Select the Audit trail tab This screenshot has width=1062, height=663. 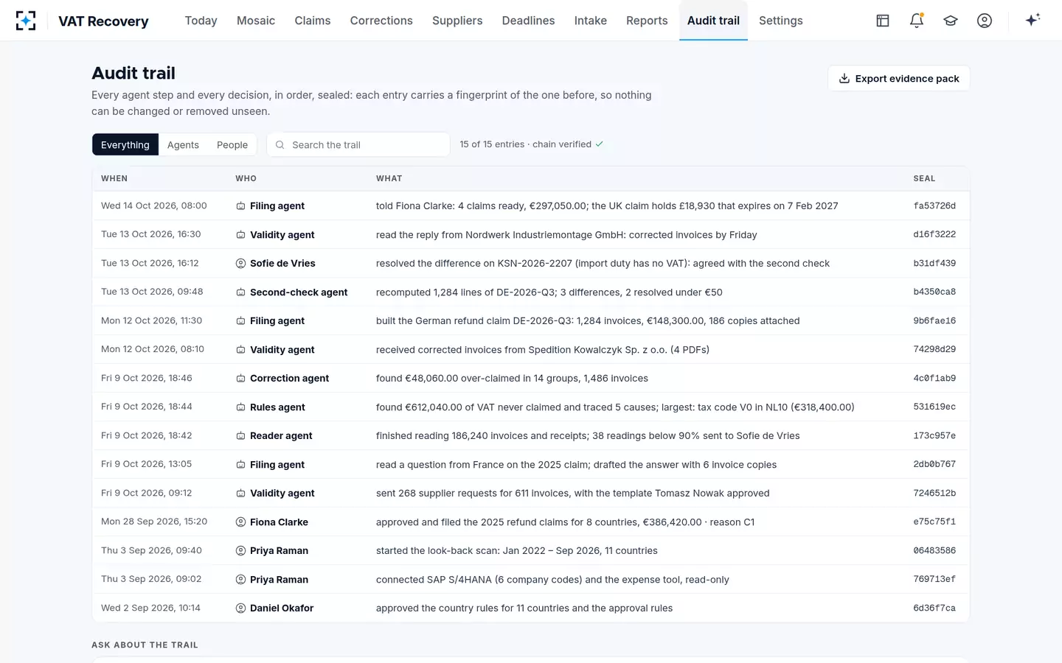[713, 21]
